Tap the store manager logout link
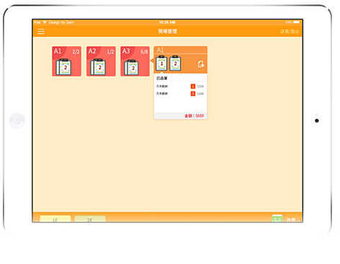The image size is (340, 264). point(290,32)
